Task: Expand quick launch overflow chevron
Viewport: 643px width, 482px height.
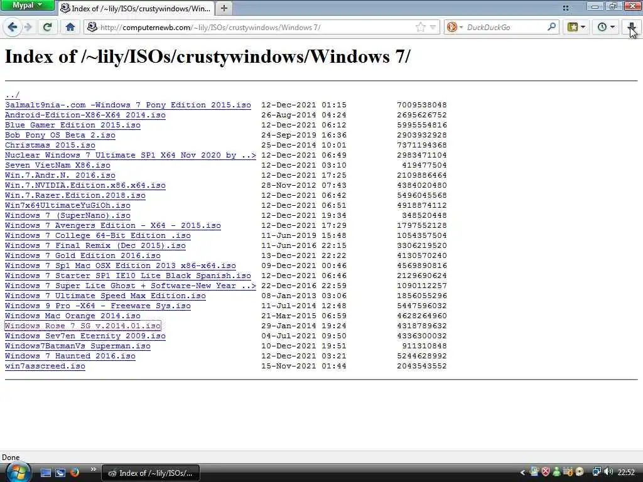Action: click(93, 469)
